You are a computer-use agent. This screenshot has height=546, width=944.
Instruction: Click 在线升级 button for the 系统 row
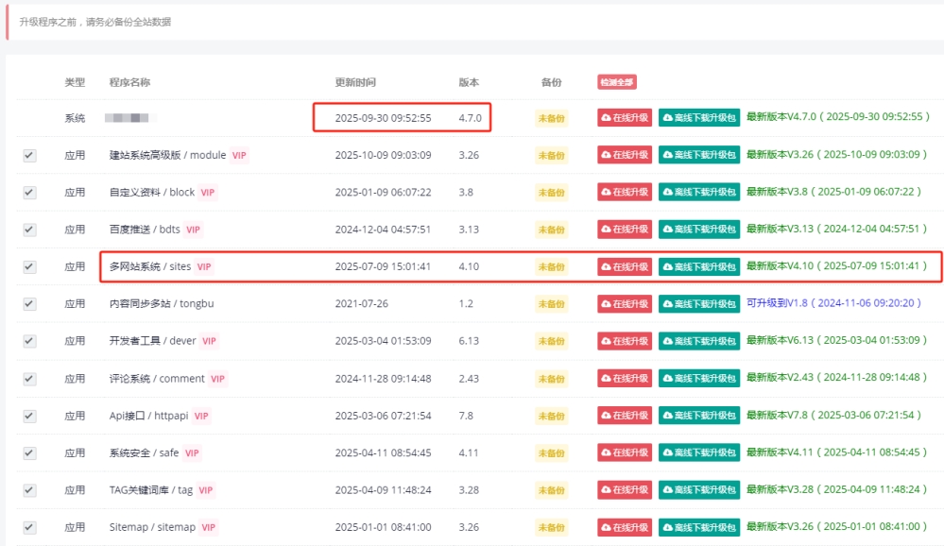coord(625,118)
